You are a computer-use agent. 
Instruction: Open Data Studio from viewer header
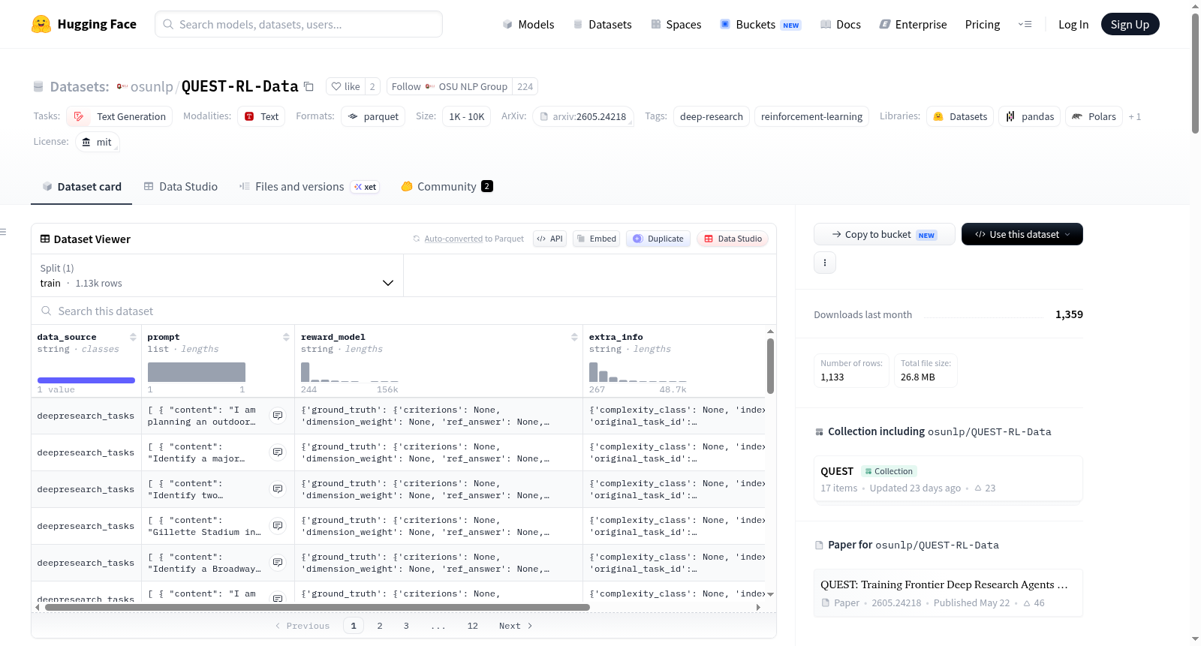click(733, 239)
